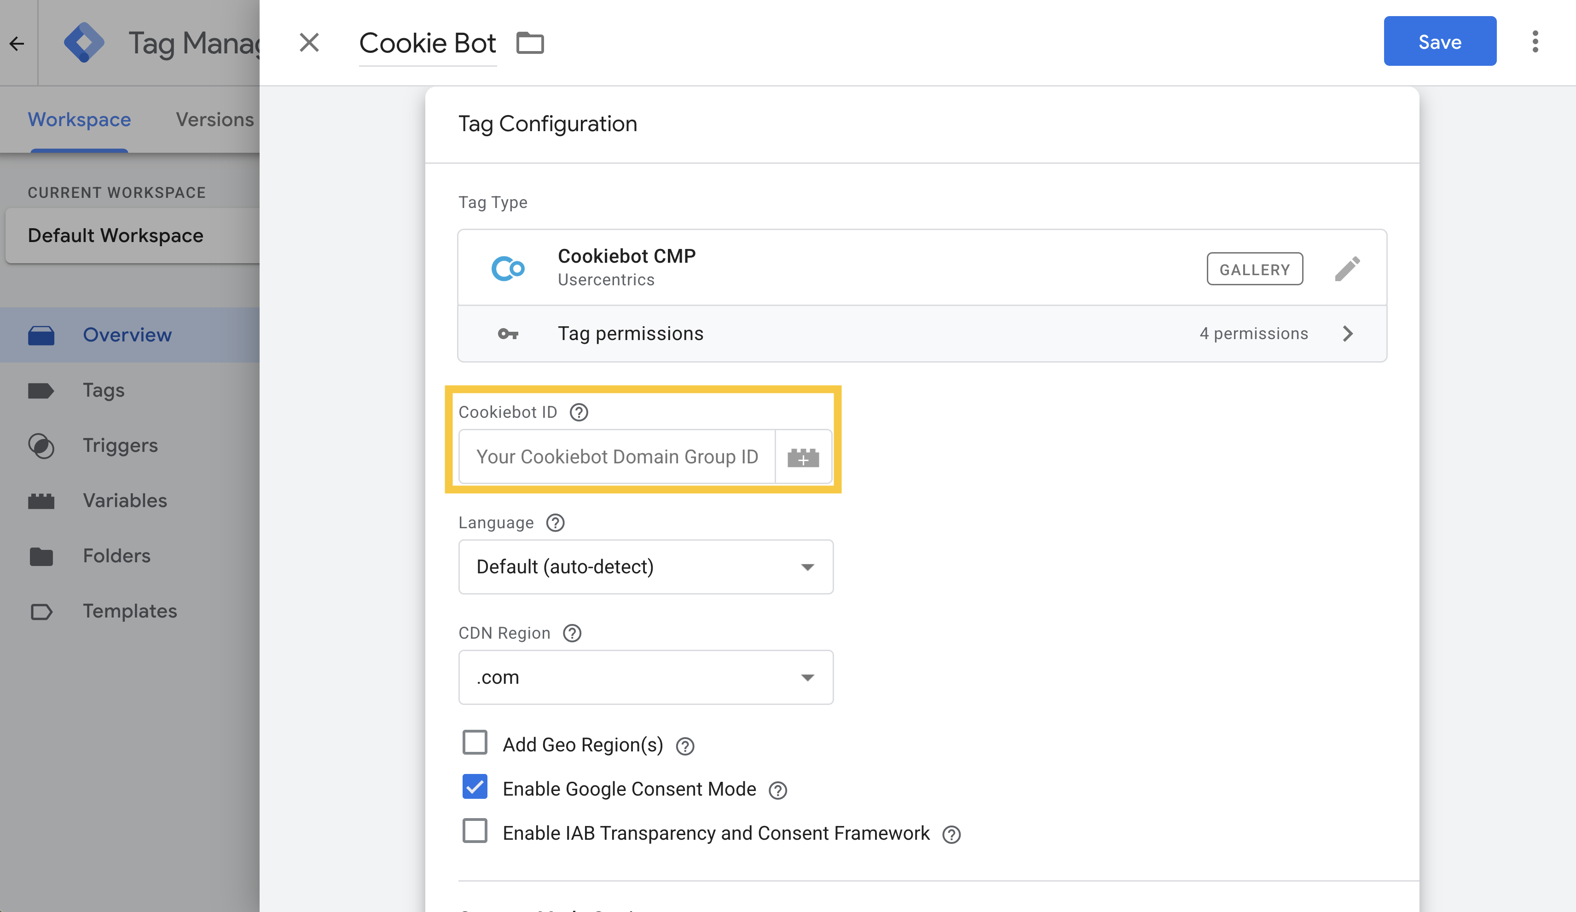This screenshot has width=1576, height=912.
Task: Click the Variables brick icon
Action: click(x=41, y=501)
